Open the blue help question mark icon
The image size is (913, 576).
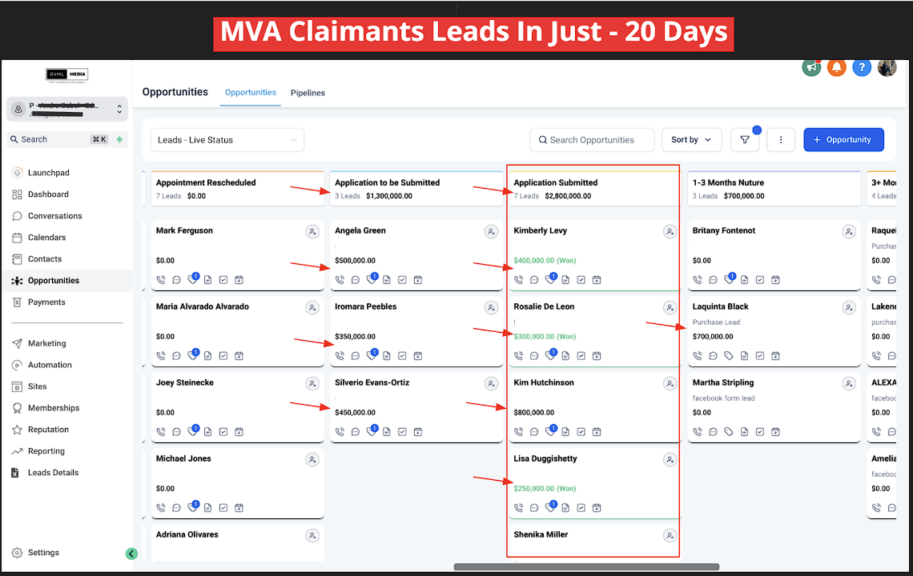(x=862, y=67)
